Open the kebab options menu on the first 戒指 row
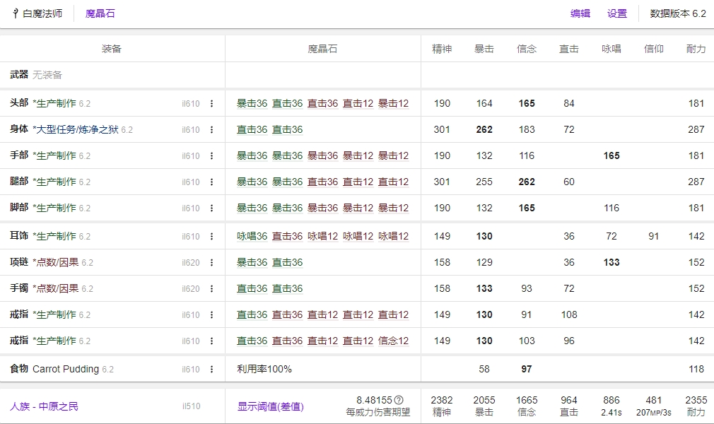Image resolution: width=714 pixels, height=424 pixels. [212, 314]
